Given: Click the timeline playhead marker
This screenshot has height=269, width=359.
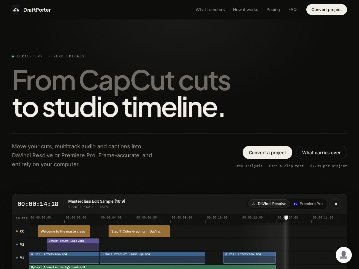Looking at the screenshot, I should (286, 218).
